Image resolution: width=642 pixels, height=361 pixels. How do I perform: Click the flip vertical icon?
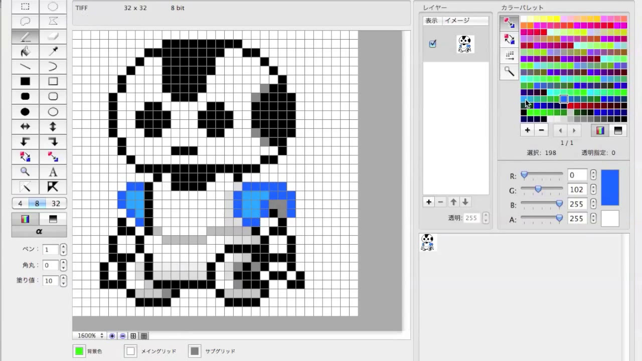(53, 127)
